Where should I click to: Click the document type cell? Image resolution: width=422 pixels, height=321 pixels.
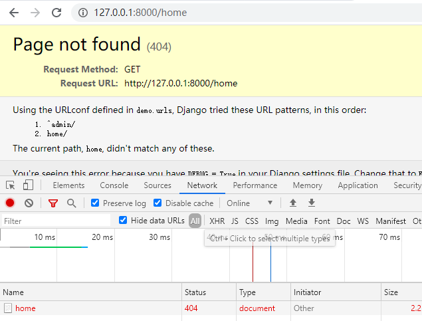point(257,308)
